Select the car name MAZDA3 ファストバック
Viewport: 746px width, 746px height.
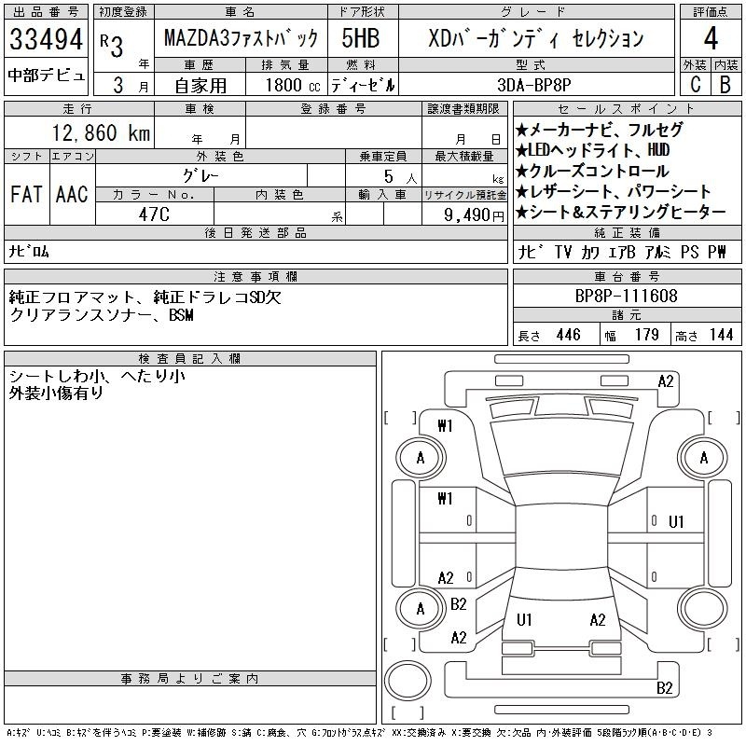point(240,39)
